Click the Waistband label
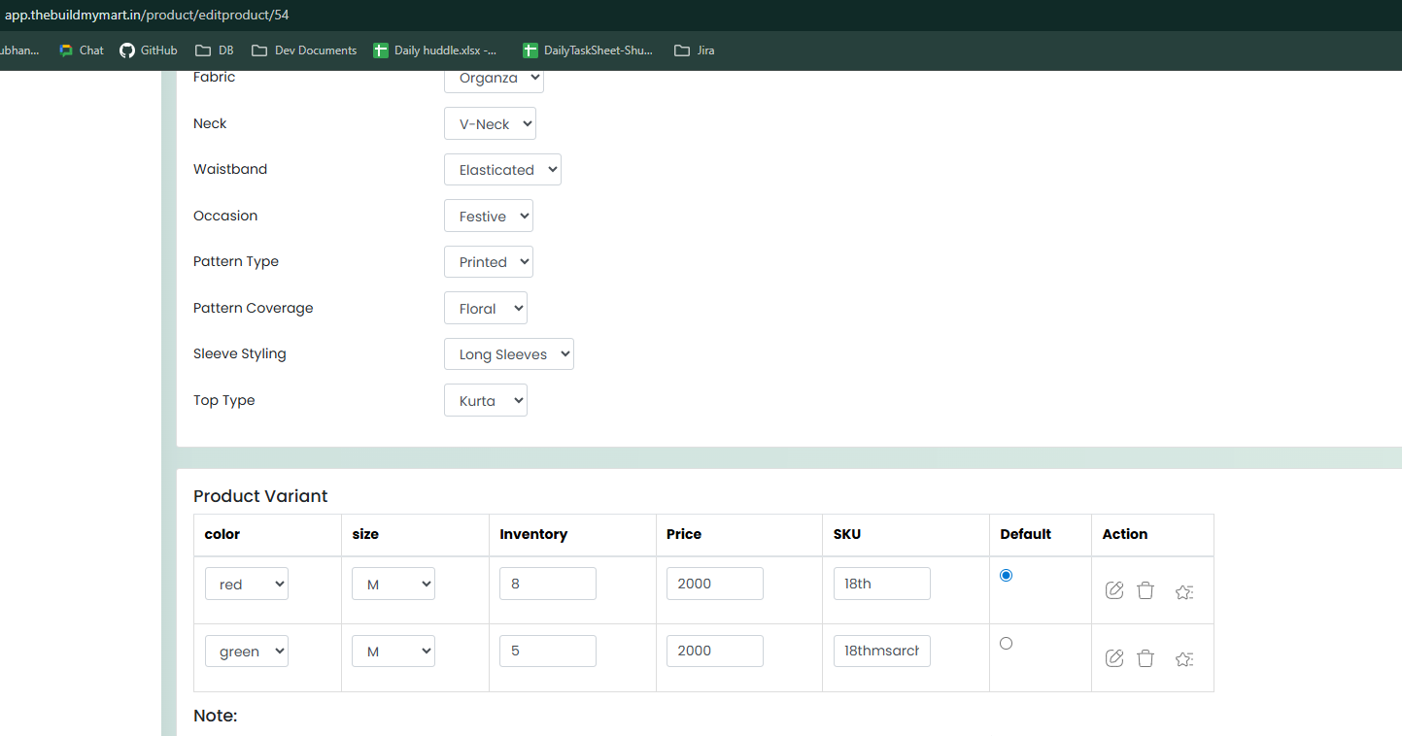The image size is (1402, 736). pyautogui.click(x=230, y=169)
